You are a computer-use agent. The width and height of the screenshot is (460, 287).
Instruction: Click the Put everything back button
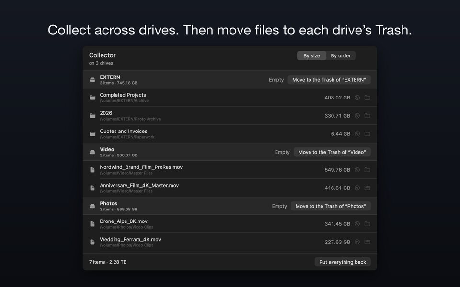(x=342, y=262)
